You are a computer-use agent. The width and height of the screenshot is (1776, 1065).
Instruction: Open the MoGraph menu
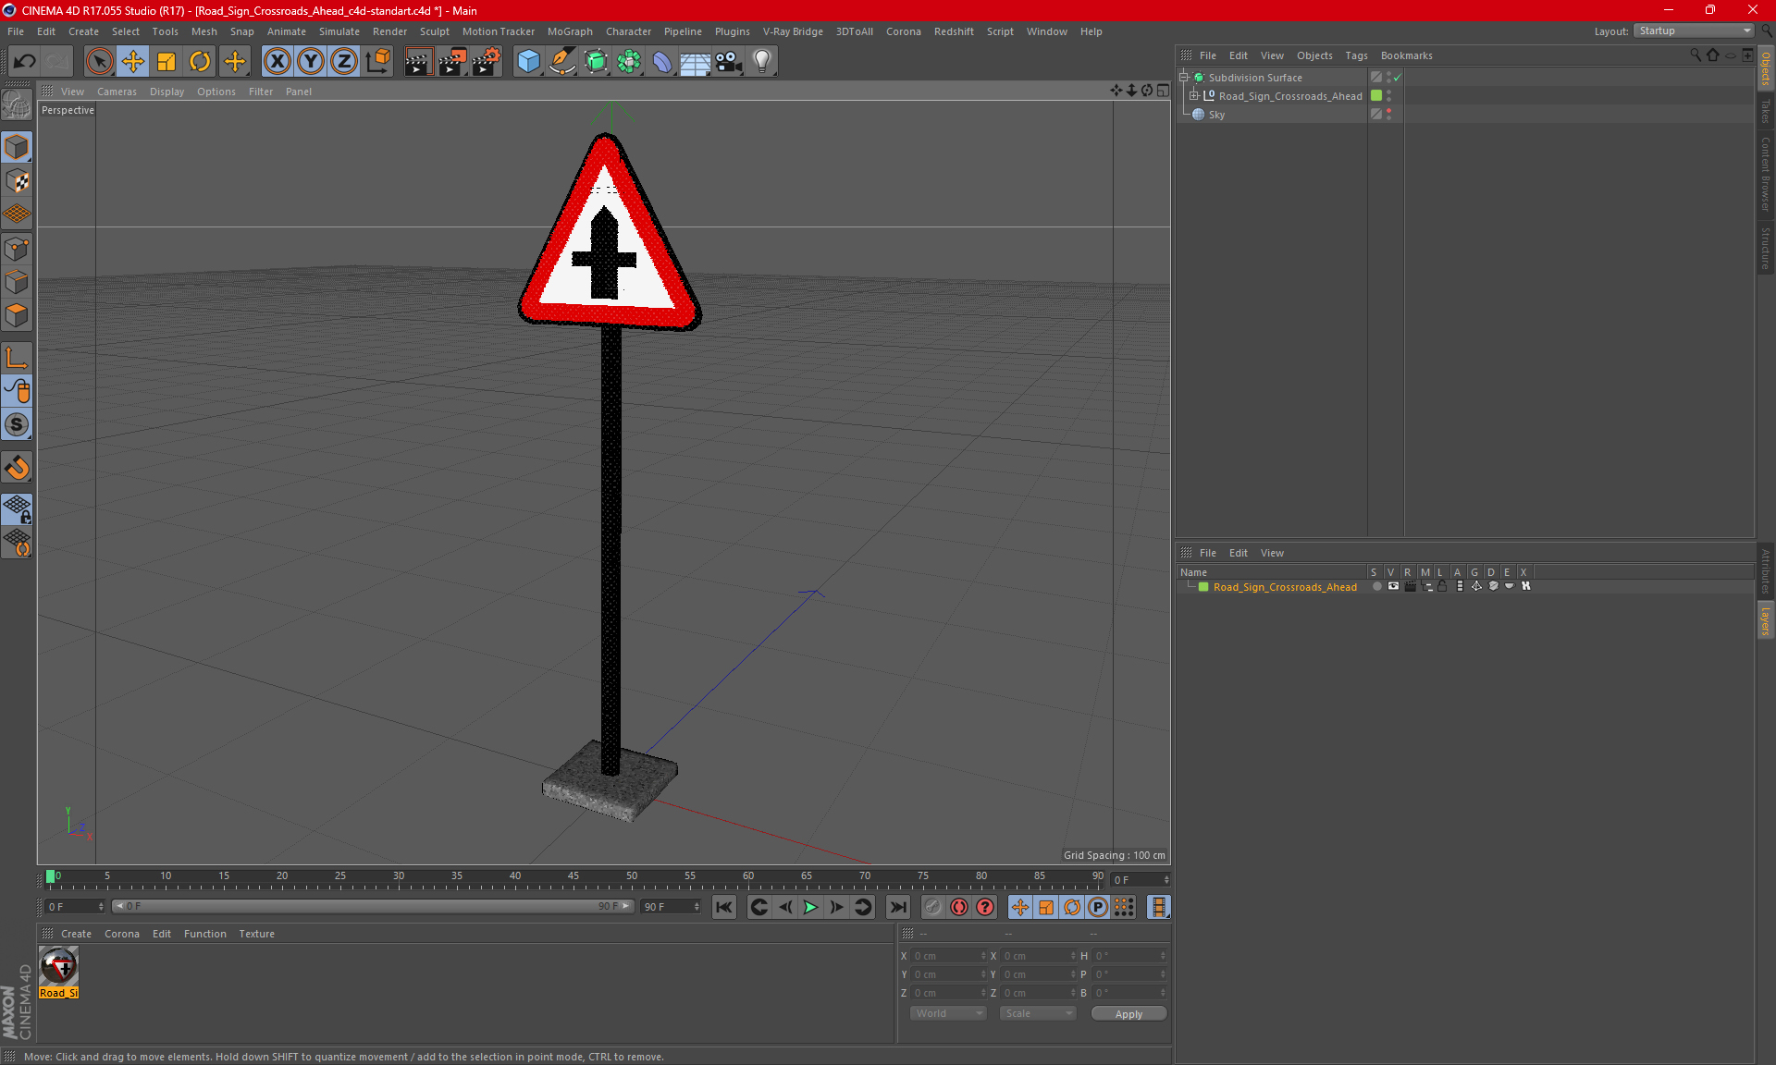pyautogui.click(x=570, y=31)
